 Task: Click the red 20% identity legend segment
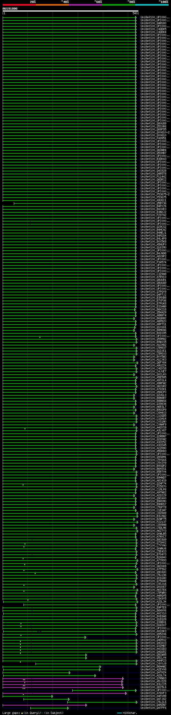pyautogui.click(x=19, y=5)
